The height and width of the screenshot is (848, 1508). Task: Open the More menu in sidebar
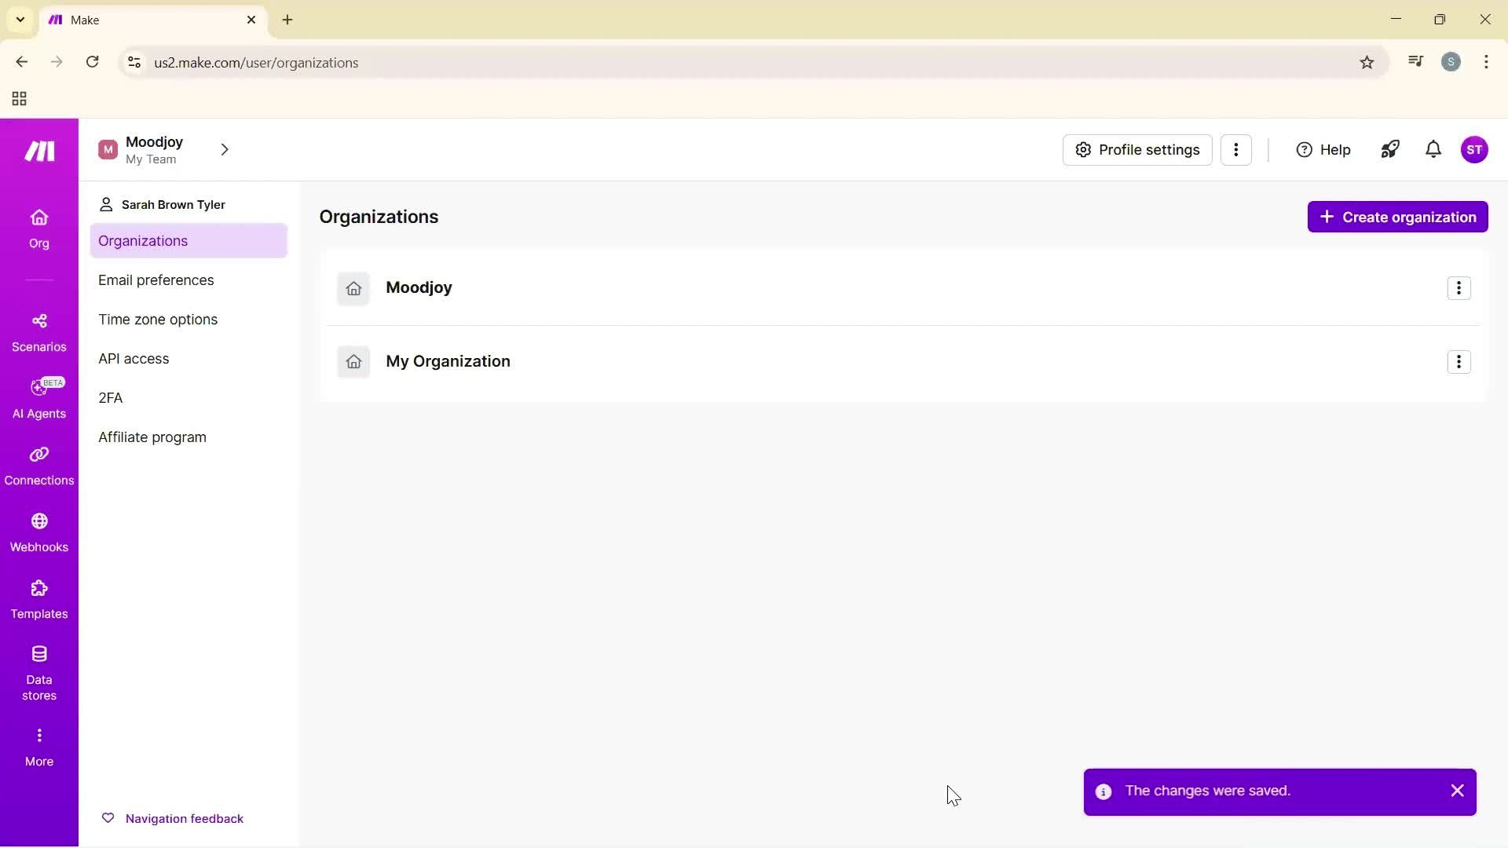tap(38, 744)
